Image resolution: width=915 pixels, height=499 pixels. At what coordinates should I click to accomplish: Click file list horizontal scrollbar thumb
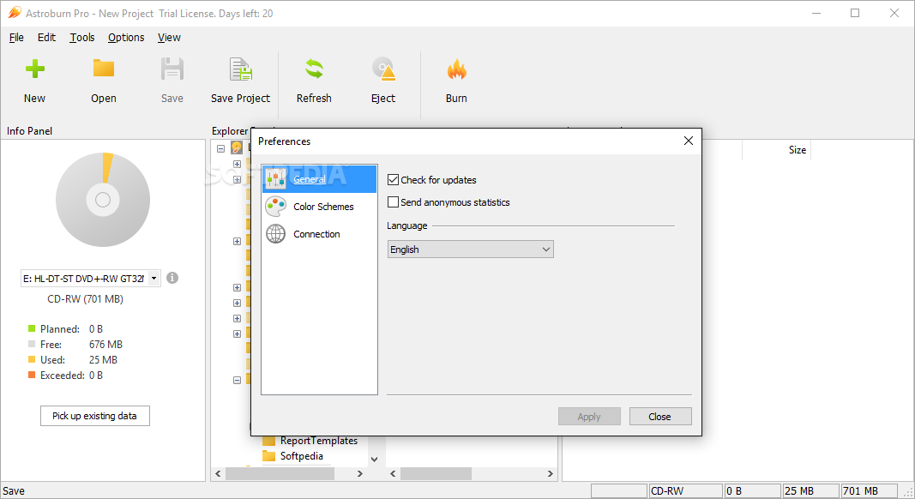tap(436, 473)
